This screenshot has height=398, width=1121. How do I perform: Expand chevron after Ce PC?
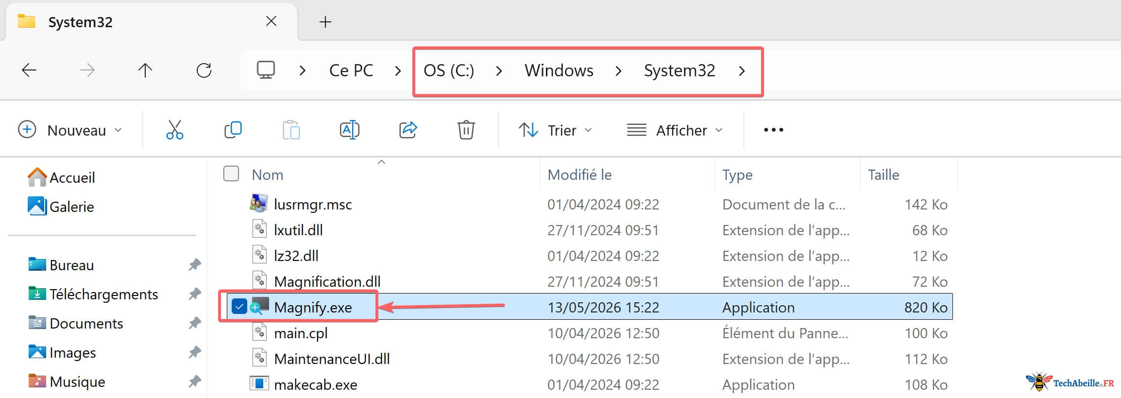click(398, 71)
